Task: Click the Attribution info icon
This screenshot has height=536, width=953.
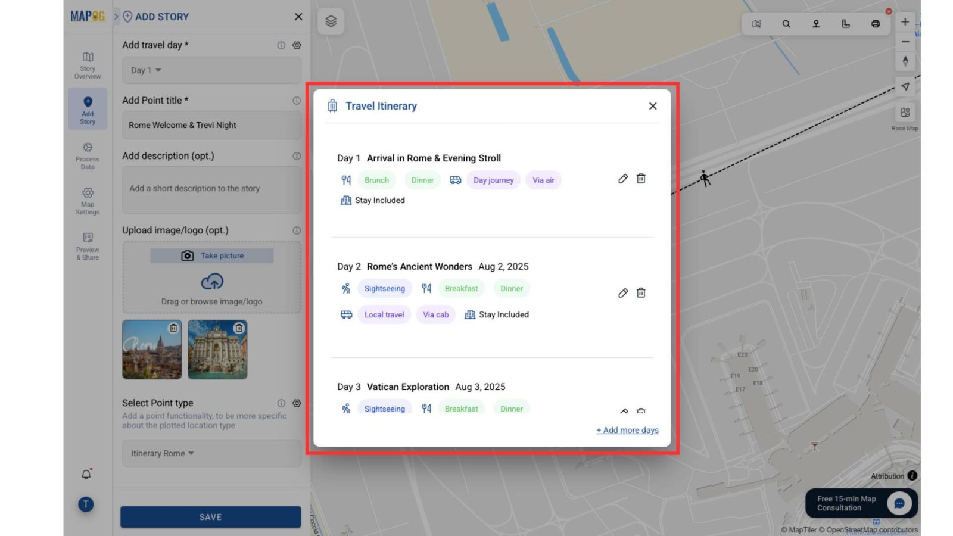Action: (912, 476)
